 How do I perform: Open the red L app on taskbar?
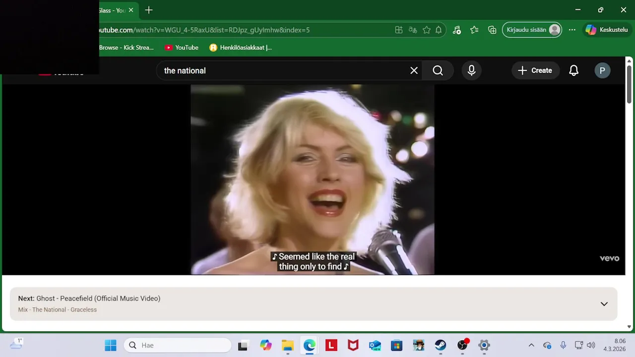[331, 345]
